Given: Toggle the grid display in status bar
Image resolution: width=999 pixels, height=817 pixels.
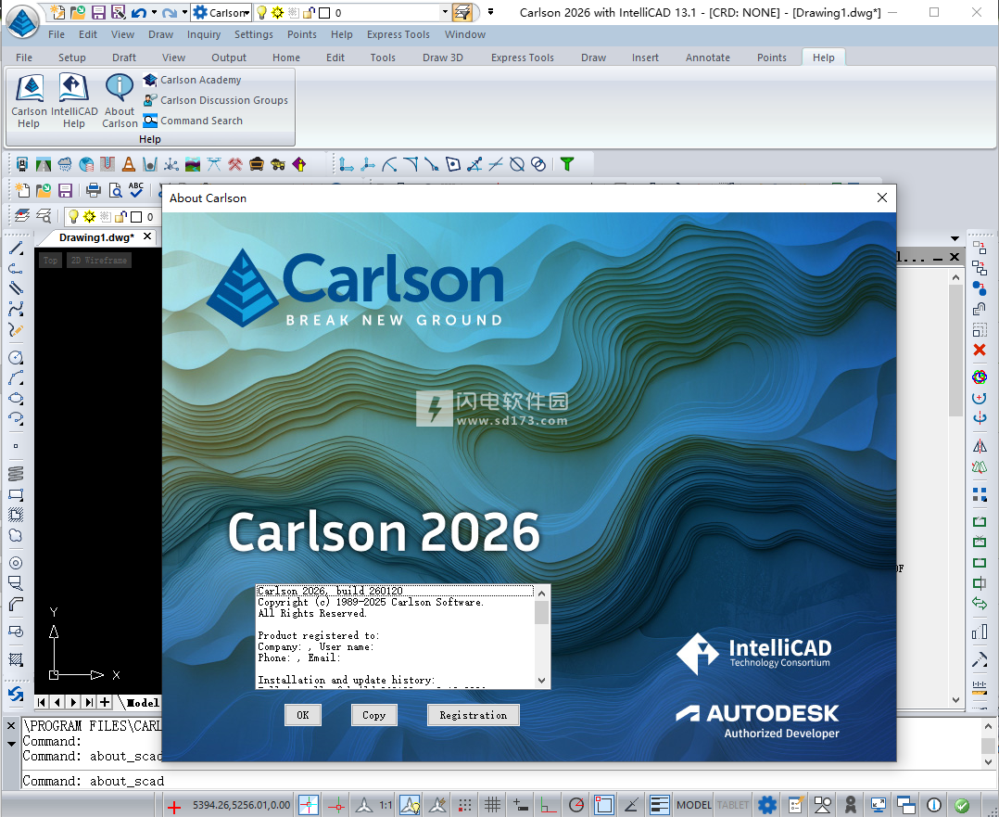Looking at the screenshot, I should [x=493, y=804].
